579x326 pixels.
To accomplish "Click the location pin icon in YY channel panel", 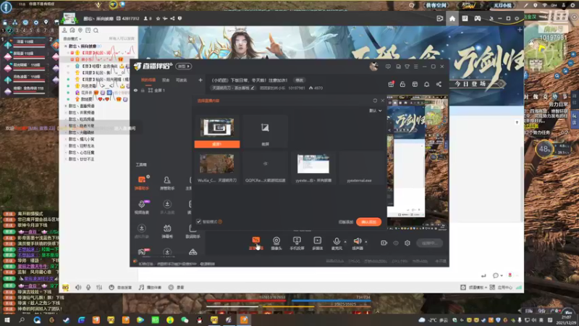I will 80,30.
